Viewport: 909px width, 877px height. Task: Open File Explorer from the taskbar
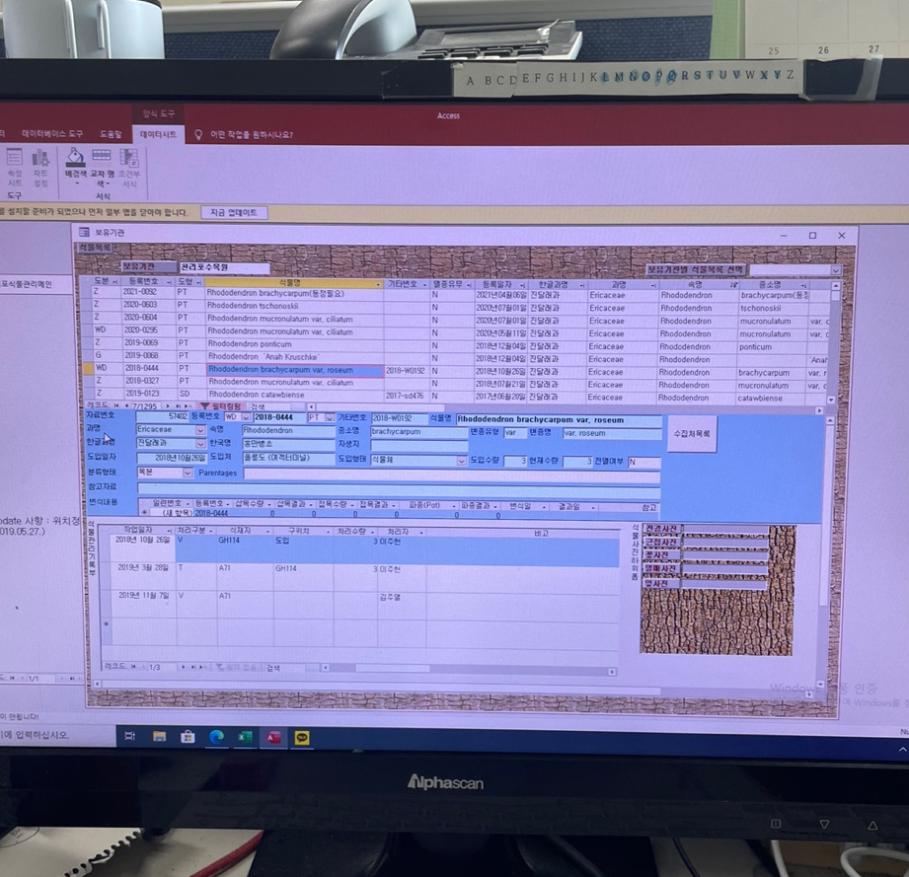click(x=160, y=736)
